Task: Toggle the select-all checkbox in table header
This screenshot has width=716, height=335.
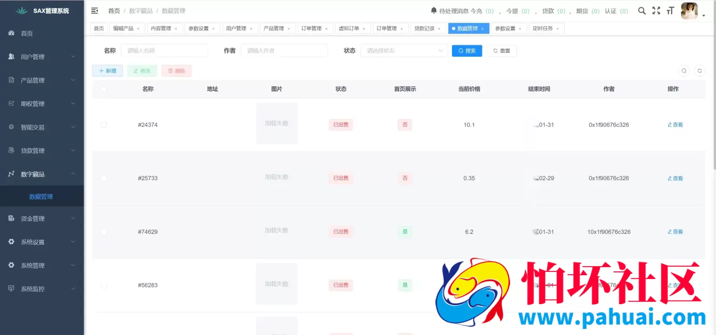Action: click(104, 89)
